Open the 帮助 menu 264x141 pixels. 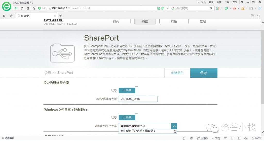235,2
